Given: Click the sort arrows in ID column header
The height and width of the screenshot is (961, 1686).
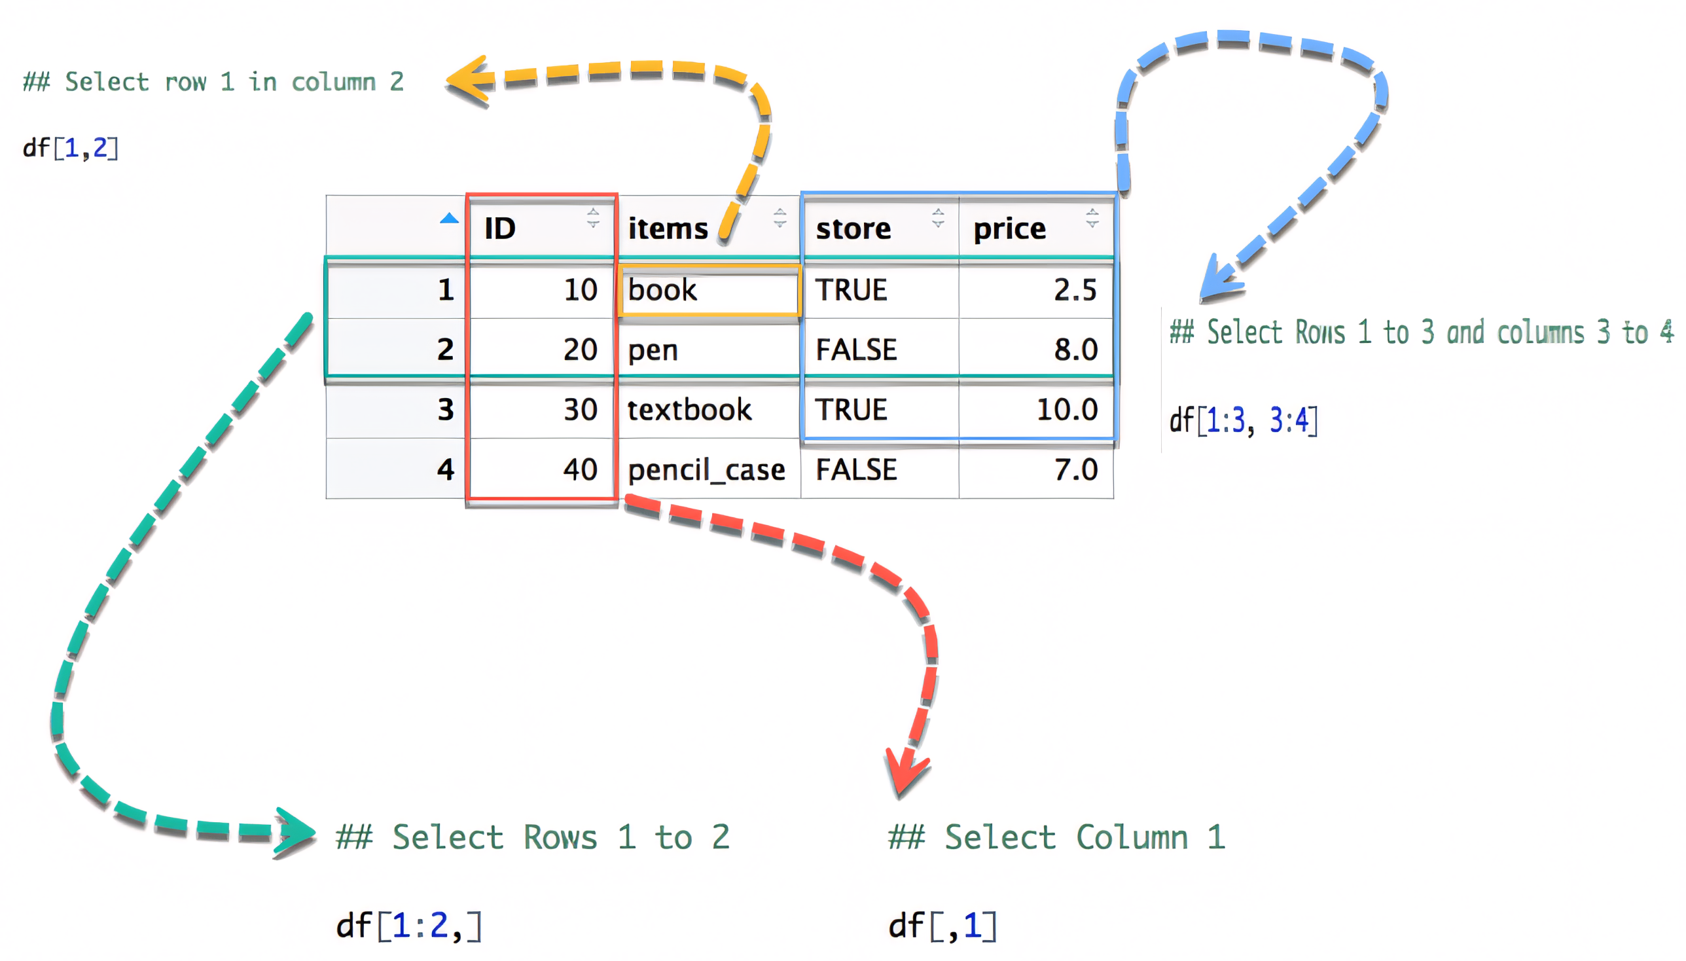Looking at the screenshot, I should tap(592, 218).
